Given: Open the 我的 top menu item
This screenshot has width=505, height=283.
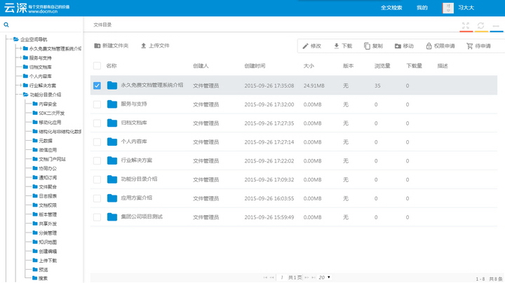Looking at the screenshot, I should tap(422, 8).
